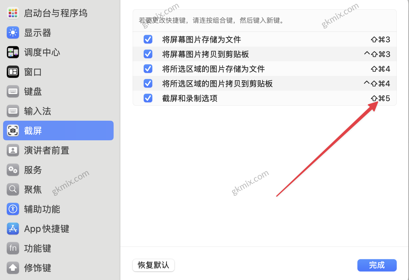The image size is (409, 280).
Task: Select the ⇧⌘3 shortcut value
Action: [x=380, y=40]
